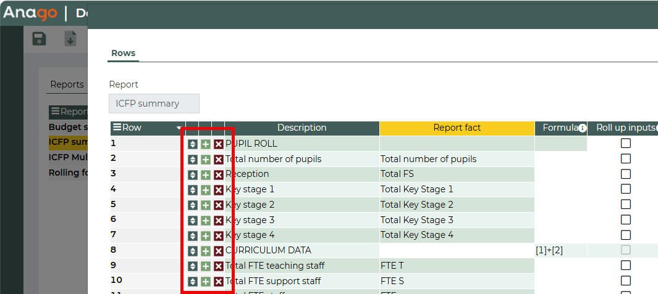Click the save disk icon in toolbar
The image size is (658, 294).
coord(39,39)
